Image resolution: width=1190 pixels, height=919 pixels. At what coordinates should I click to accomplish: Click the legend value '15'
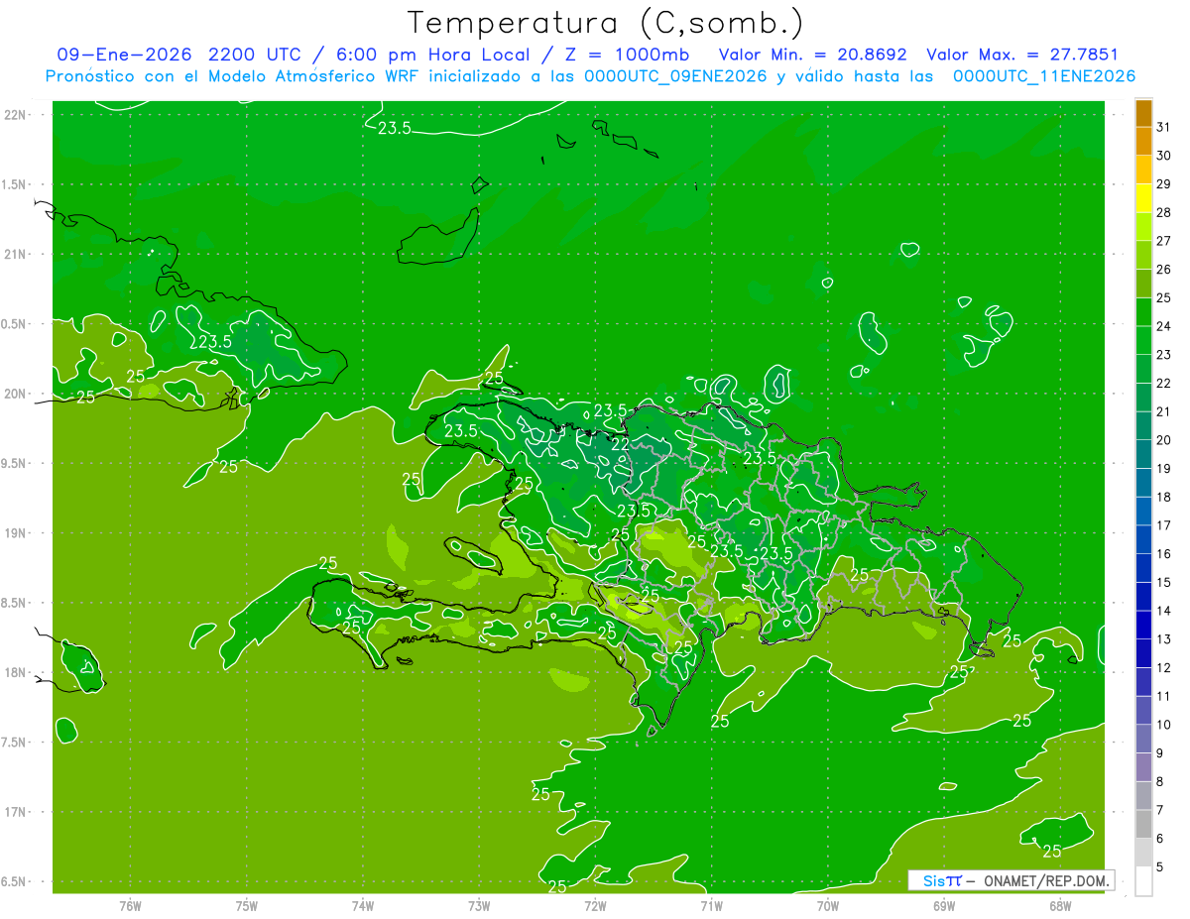(1164, 582)
